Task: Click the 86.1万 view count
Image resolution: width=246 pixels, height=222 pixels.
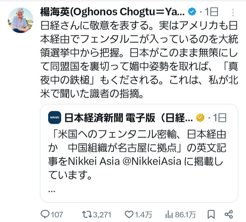Action: 185,214
